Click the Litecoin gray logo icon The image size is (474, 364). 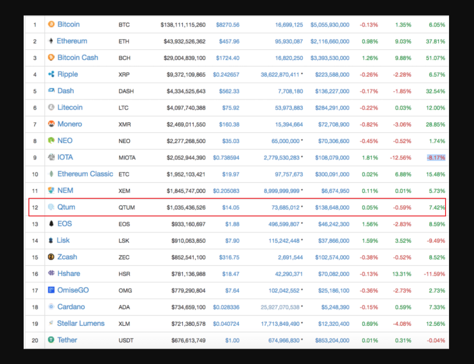click(52, 107)
